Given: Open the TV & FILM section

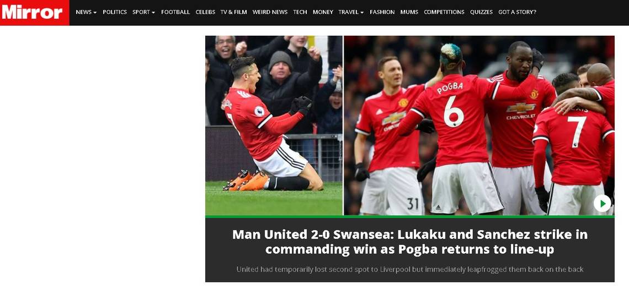Looking at the screenshot, I should (233, 12).
